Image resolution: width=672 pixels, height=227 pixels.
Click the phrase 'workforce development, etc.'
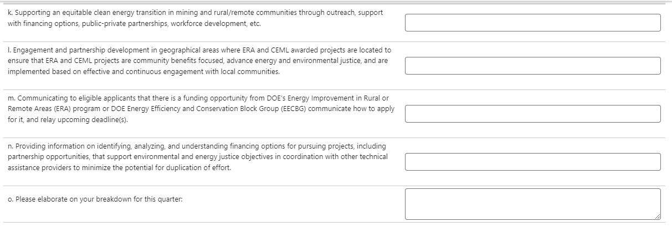coord(220,24)
